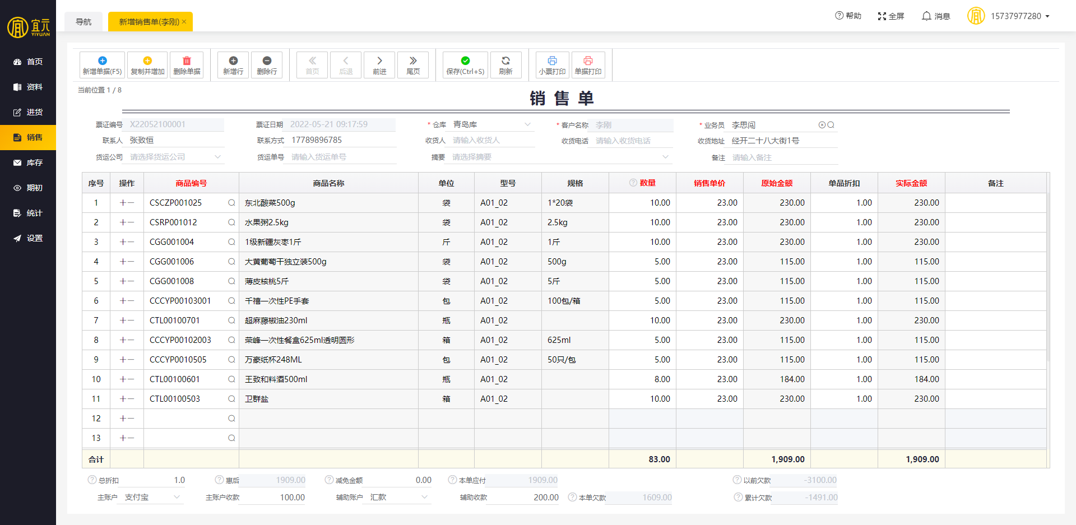Jump to last record with 尾页
This screenshot has width=1076, height=525.
coord(413,65)
